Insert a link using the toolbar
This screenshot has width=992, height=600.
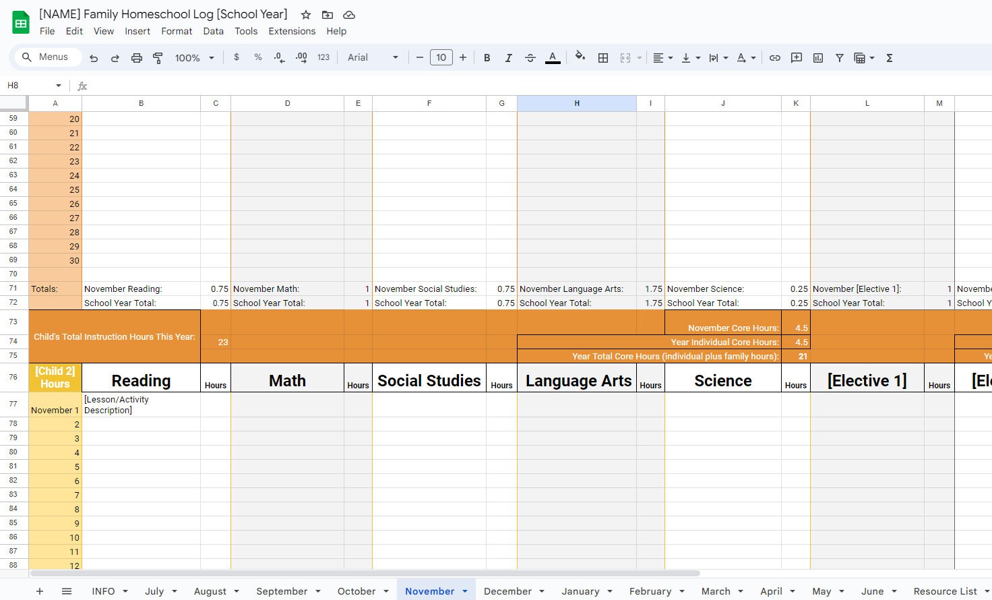tap(775, 57)
